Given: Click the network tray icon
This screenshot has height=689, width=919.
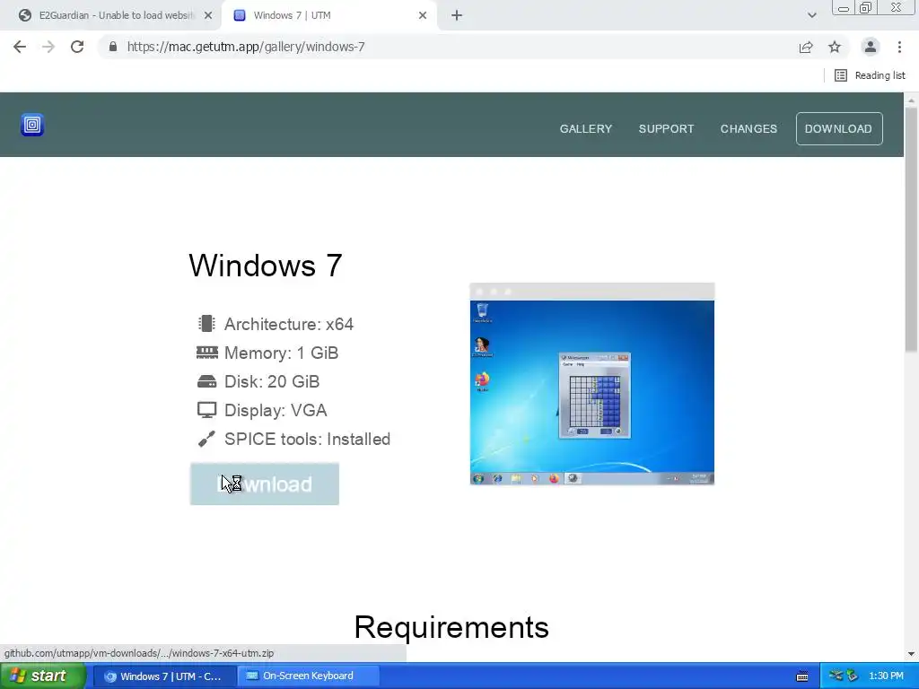Looking at the screenshot, I should (x=836, y=676).
